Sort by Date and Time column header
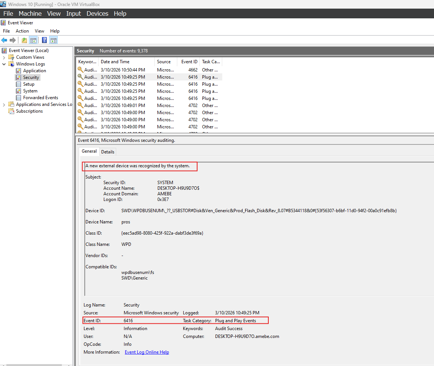The height and width of the screenshot is (366, 434). coord(127,62)
